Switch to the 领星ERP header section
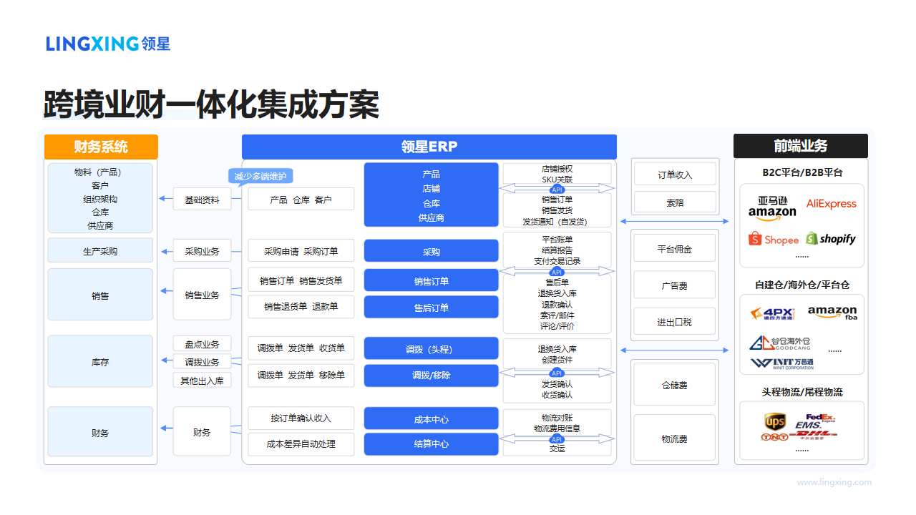Viewport: 916px width, 515px height. [429, 147]
